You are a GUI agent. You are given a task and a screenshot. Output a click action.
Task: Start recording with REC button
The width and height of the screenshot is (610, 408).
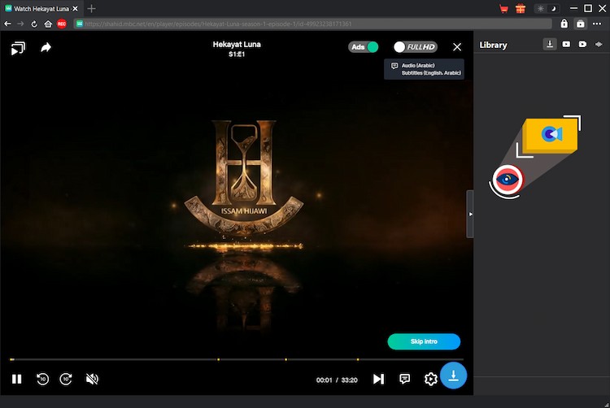coord(62,24)
